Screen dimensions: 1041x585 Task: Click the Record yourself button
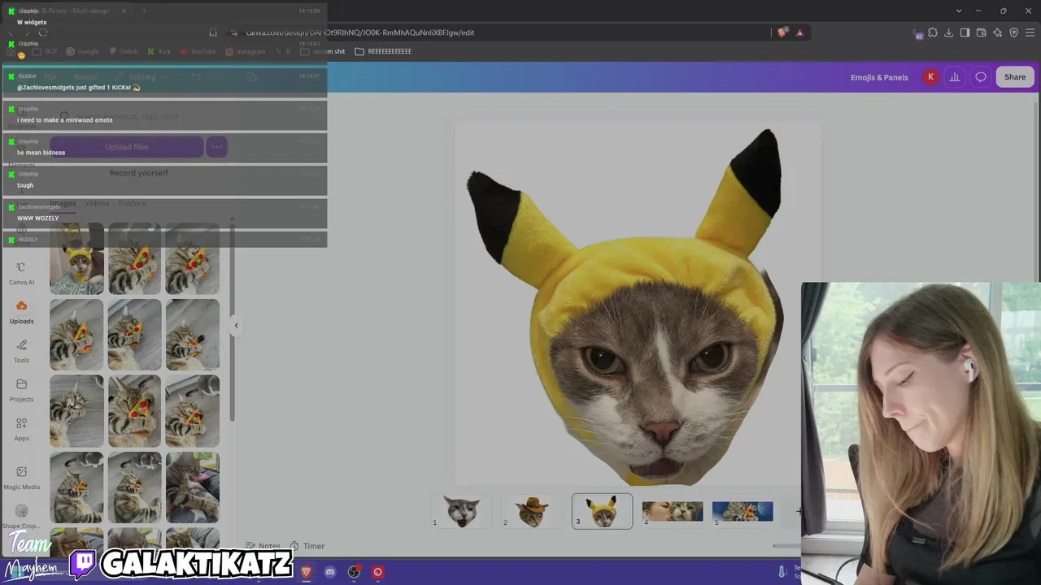point(138,173)
